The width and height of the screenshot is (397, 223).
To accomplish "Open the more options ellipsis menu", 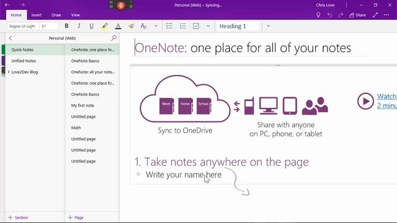I will click(x=386, y=15).
